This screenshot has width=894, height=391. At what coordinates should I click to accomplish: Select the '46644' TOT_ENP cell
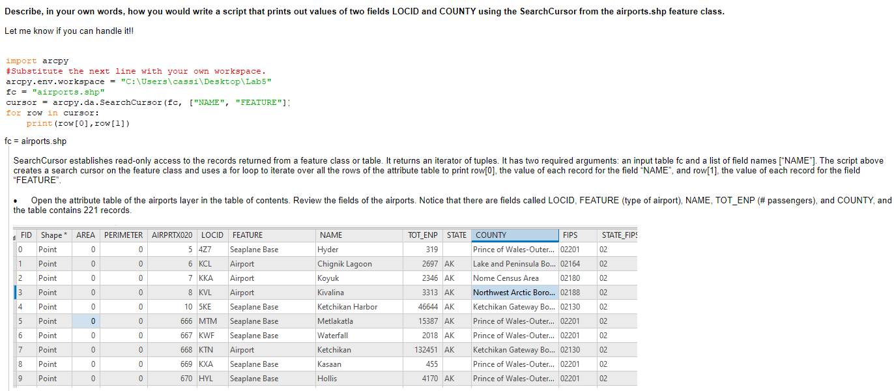pyautogui.click(x=423, y=307)
